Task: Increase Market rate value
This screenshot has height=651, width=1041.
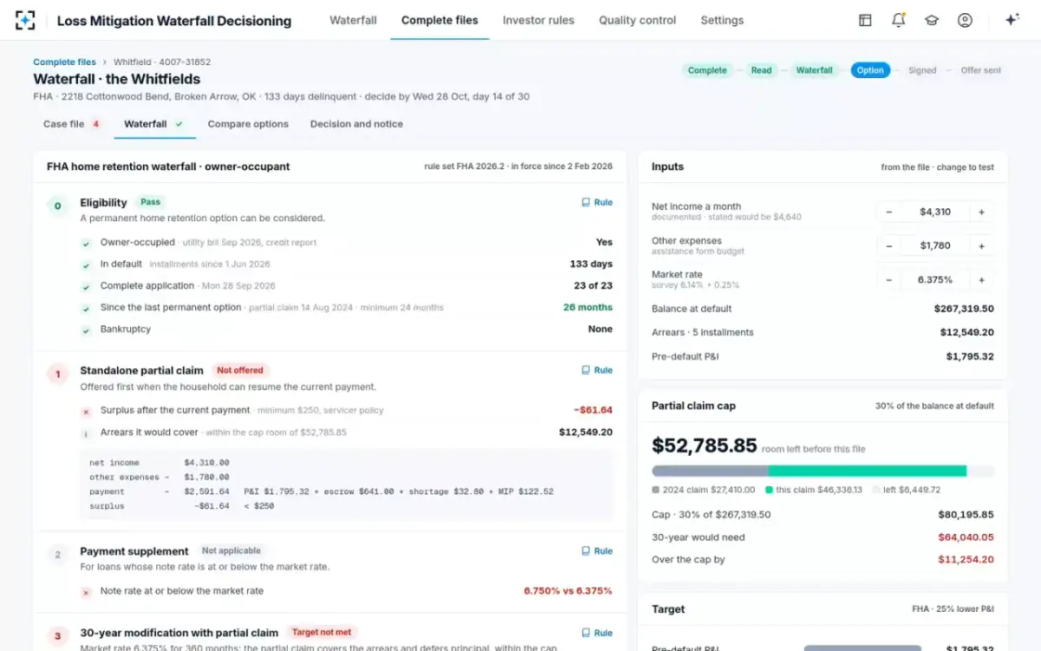Action: pos(982,279)
